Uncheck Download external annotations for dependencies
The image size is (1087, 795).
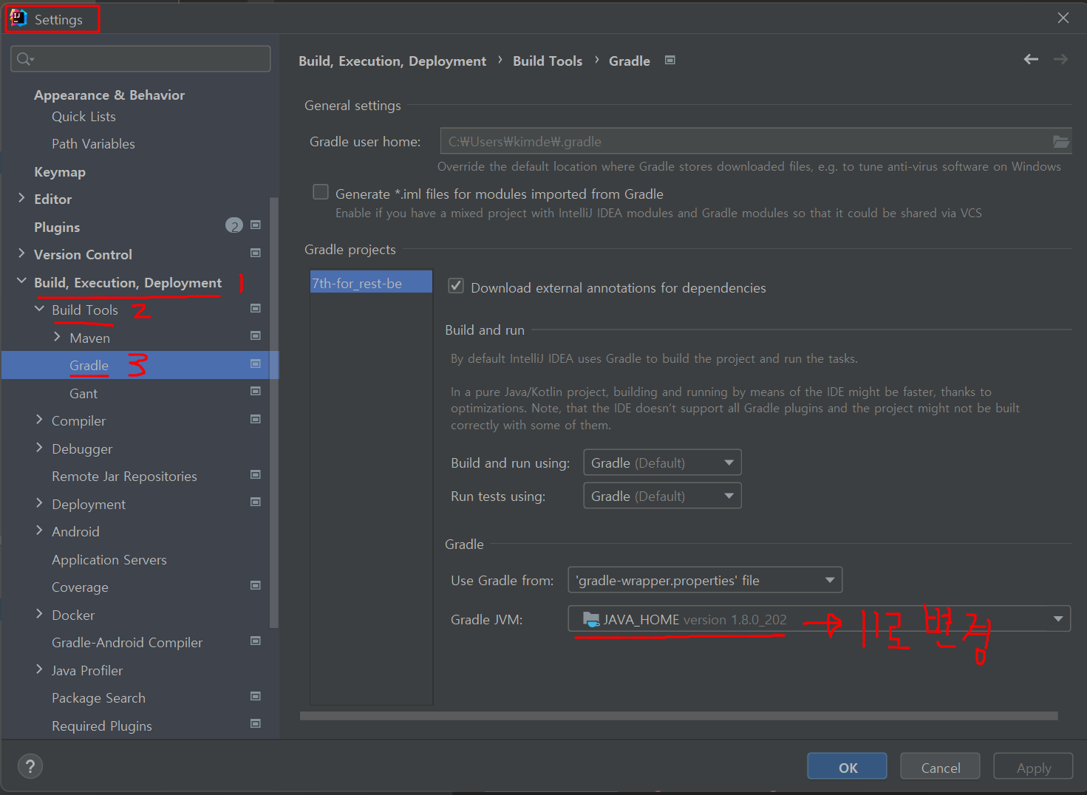tap(456, 286)
